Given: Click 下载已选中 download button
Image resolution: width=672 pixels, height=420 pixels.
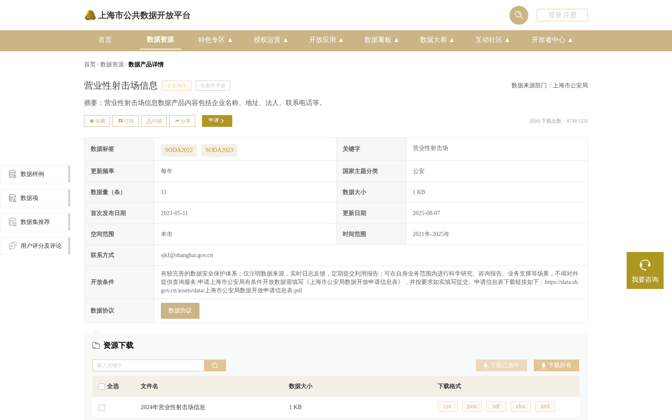Looking at the screenshot, I should tap(501, 365).
